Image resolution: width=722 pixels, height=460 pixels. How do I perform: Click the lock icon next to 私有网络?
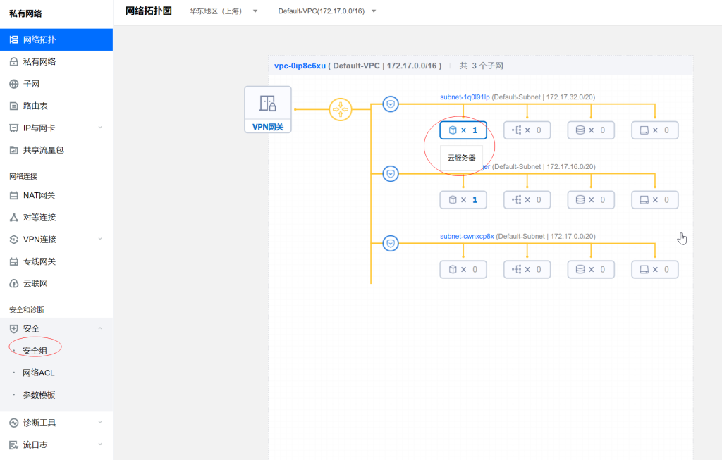point(14,62)
